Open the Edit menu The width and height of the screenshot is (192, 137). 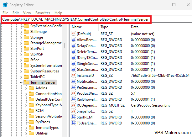pyautogui.click(x=16, y=13)
